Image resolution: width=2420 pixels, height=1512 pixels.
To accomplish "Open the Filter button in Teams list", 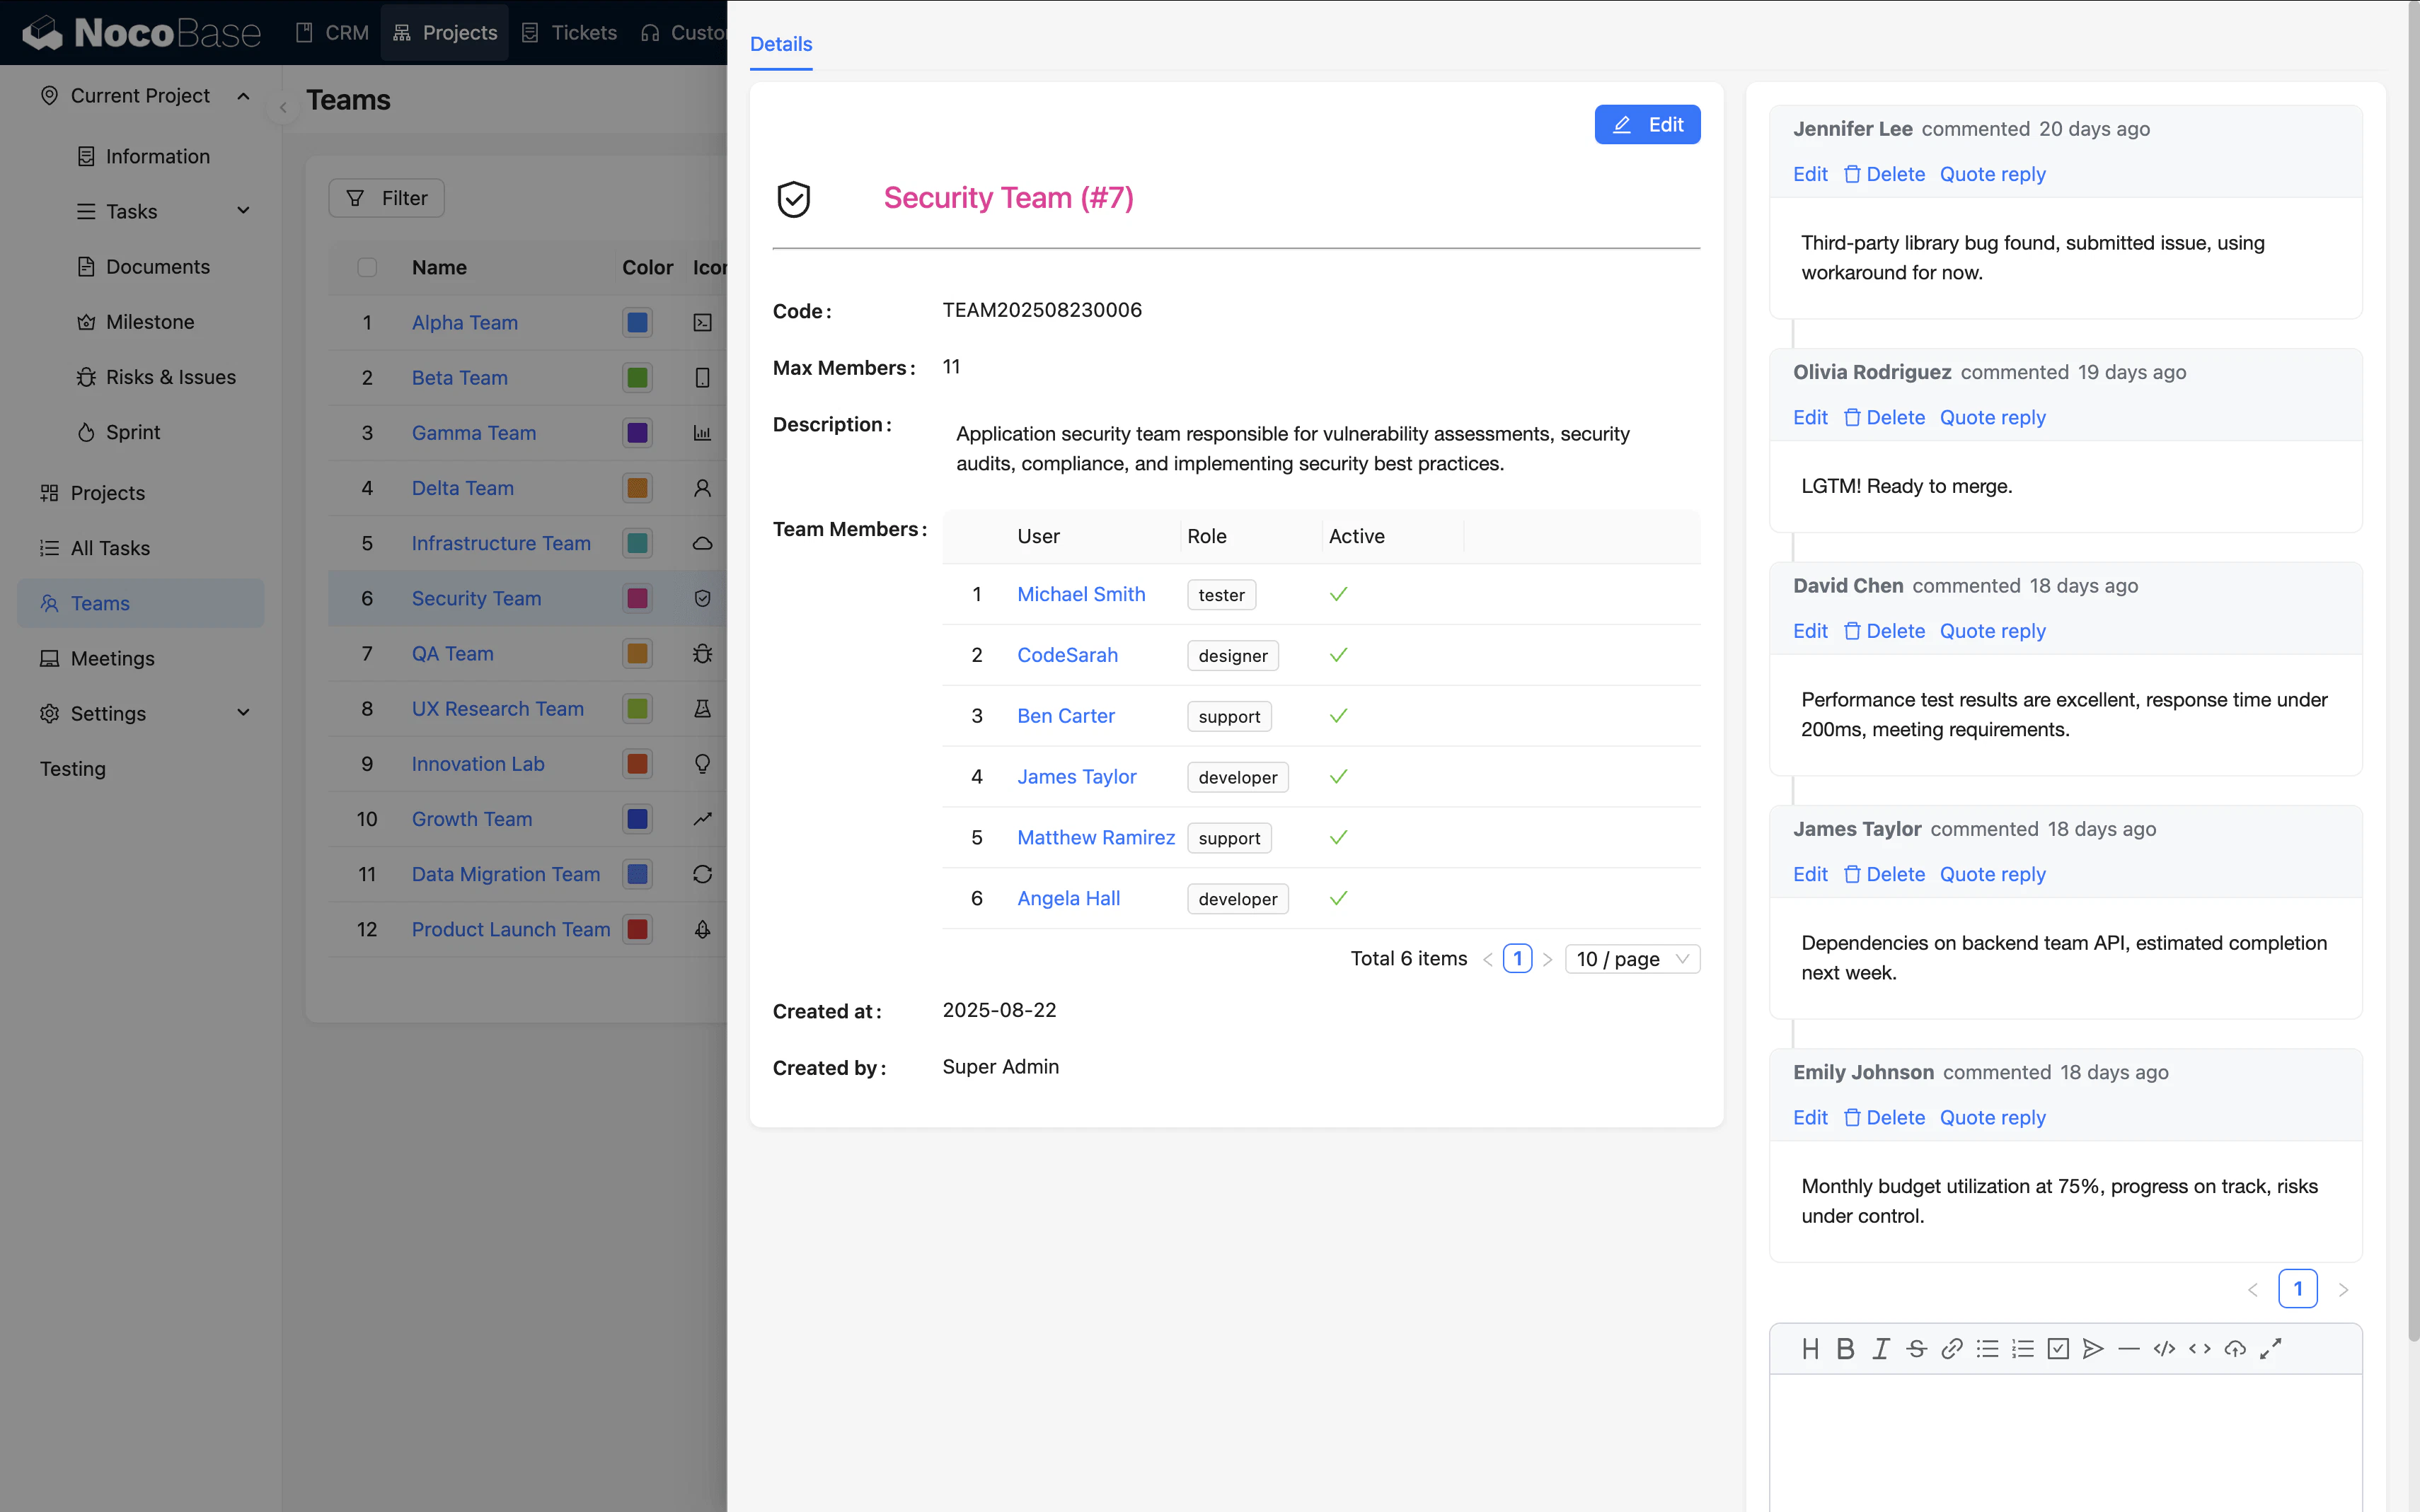I will [386, 198].
